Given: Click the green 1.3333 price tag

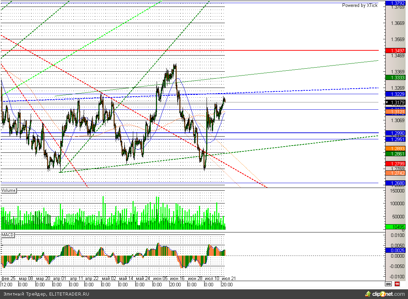Looking at the screenshot, I should tap(395, 78).
